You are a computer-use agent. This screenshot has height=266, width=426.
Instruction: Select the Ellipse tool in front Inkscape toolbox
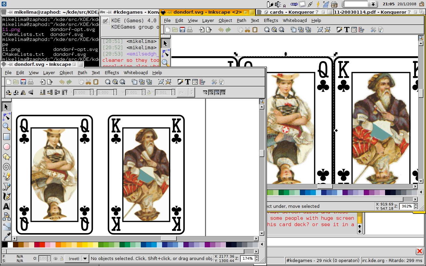[6, 147]
